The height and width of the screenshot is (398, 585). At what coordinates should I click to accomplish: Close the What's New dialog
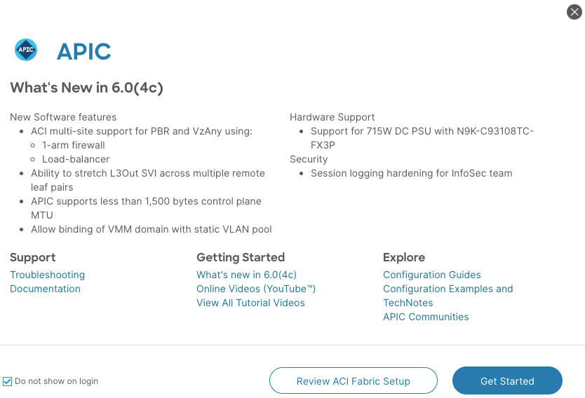coord(574,12)
